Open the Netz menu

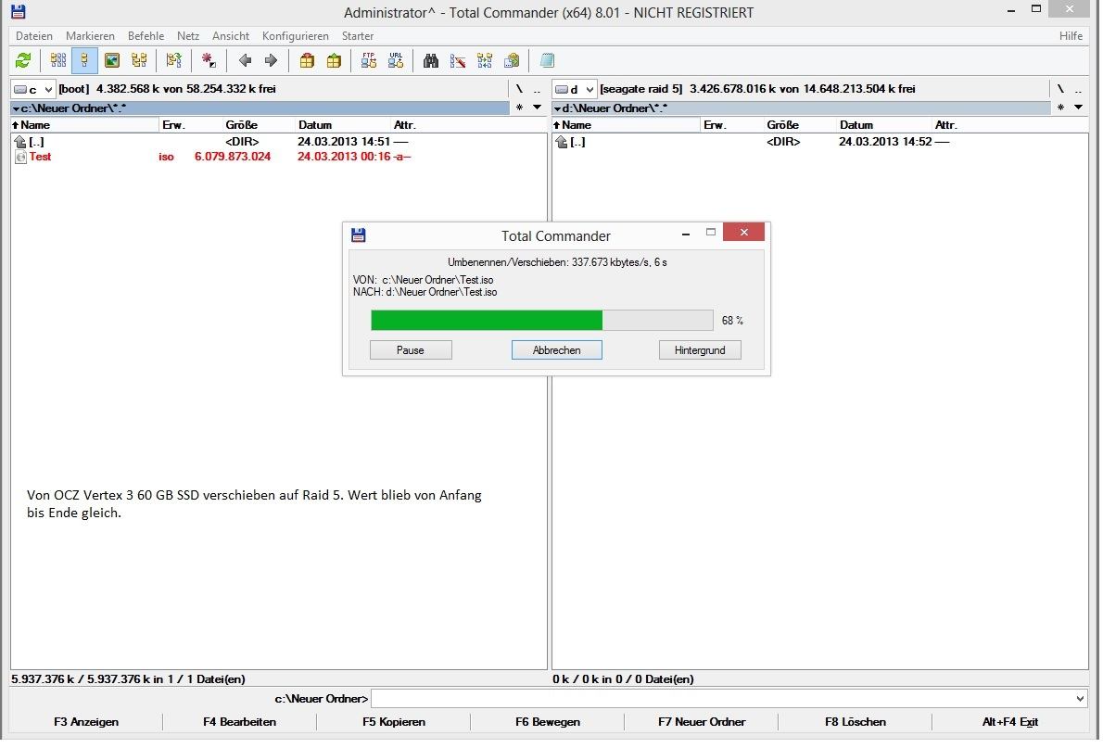[188, 36]
